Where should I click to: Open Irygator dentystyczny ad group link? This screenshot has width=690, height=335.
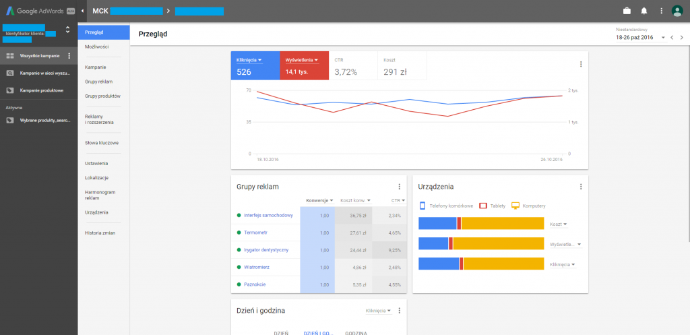[x=266, y=249]
